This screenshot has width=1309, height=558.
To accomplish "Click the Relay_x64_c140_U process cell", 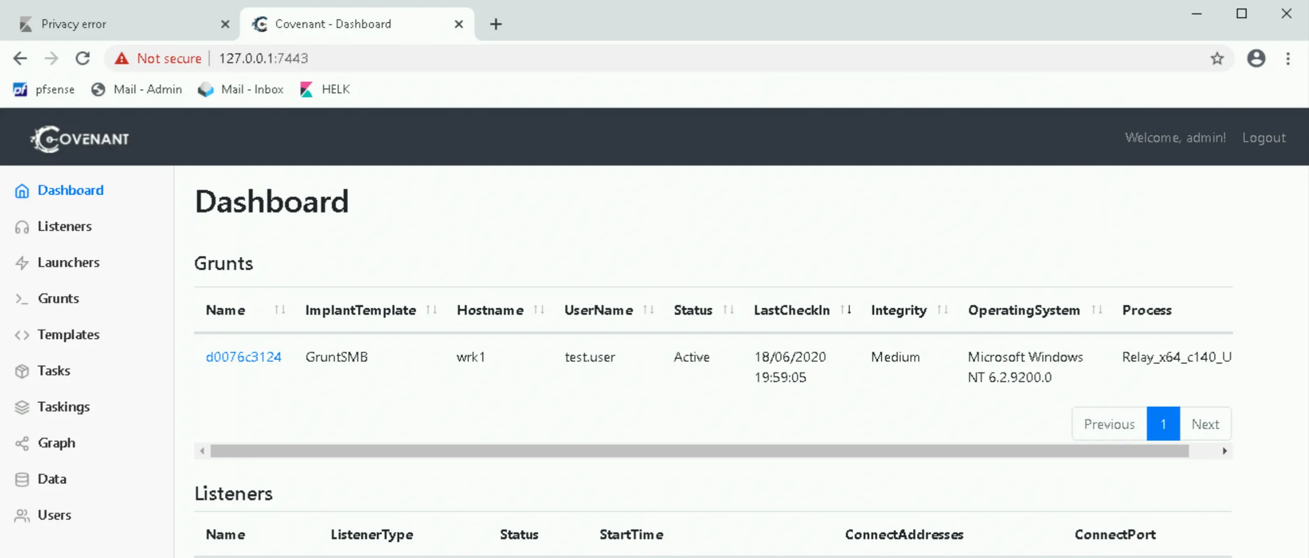I will (x=1177, y=357).
